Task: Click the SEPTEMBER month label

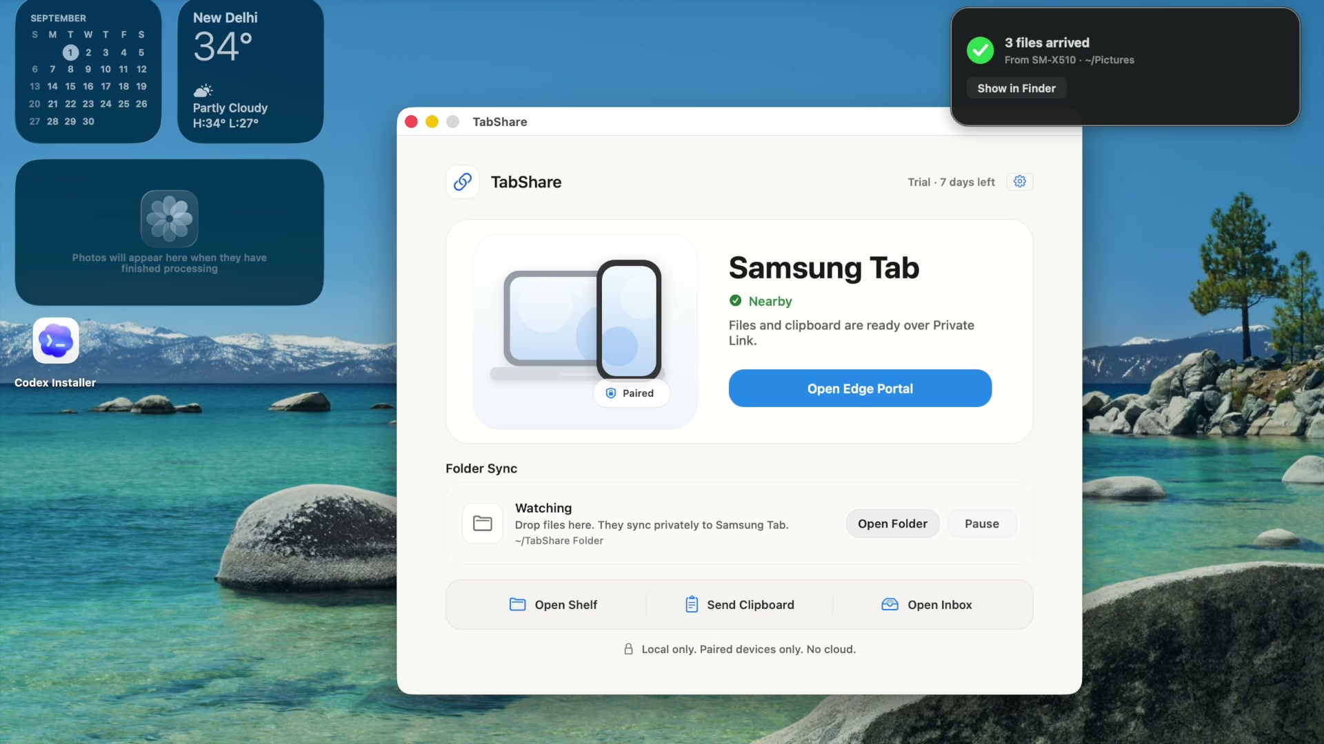Action: click(x=59, y=18)
